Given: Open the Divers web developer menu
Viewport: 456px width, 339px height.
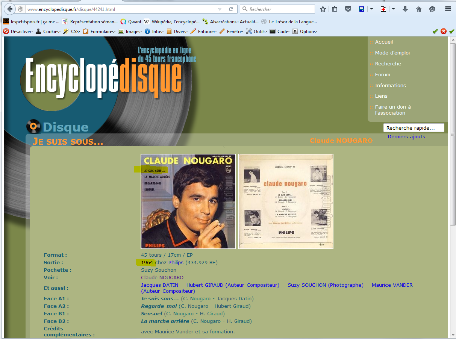Looking at the screenshot, I should tap(177, 32).
